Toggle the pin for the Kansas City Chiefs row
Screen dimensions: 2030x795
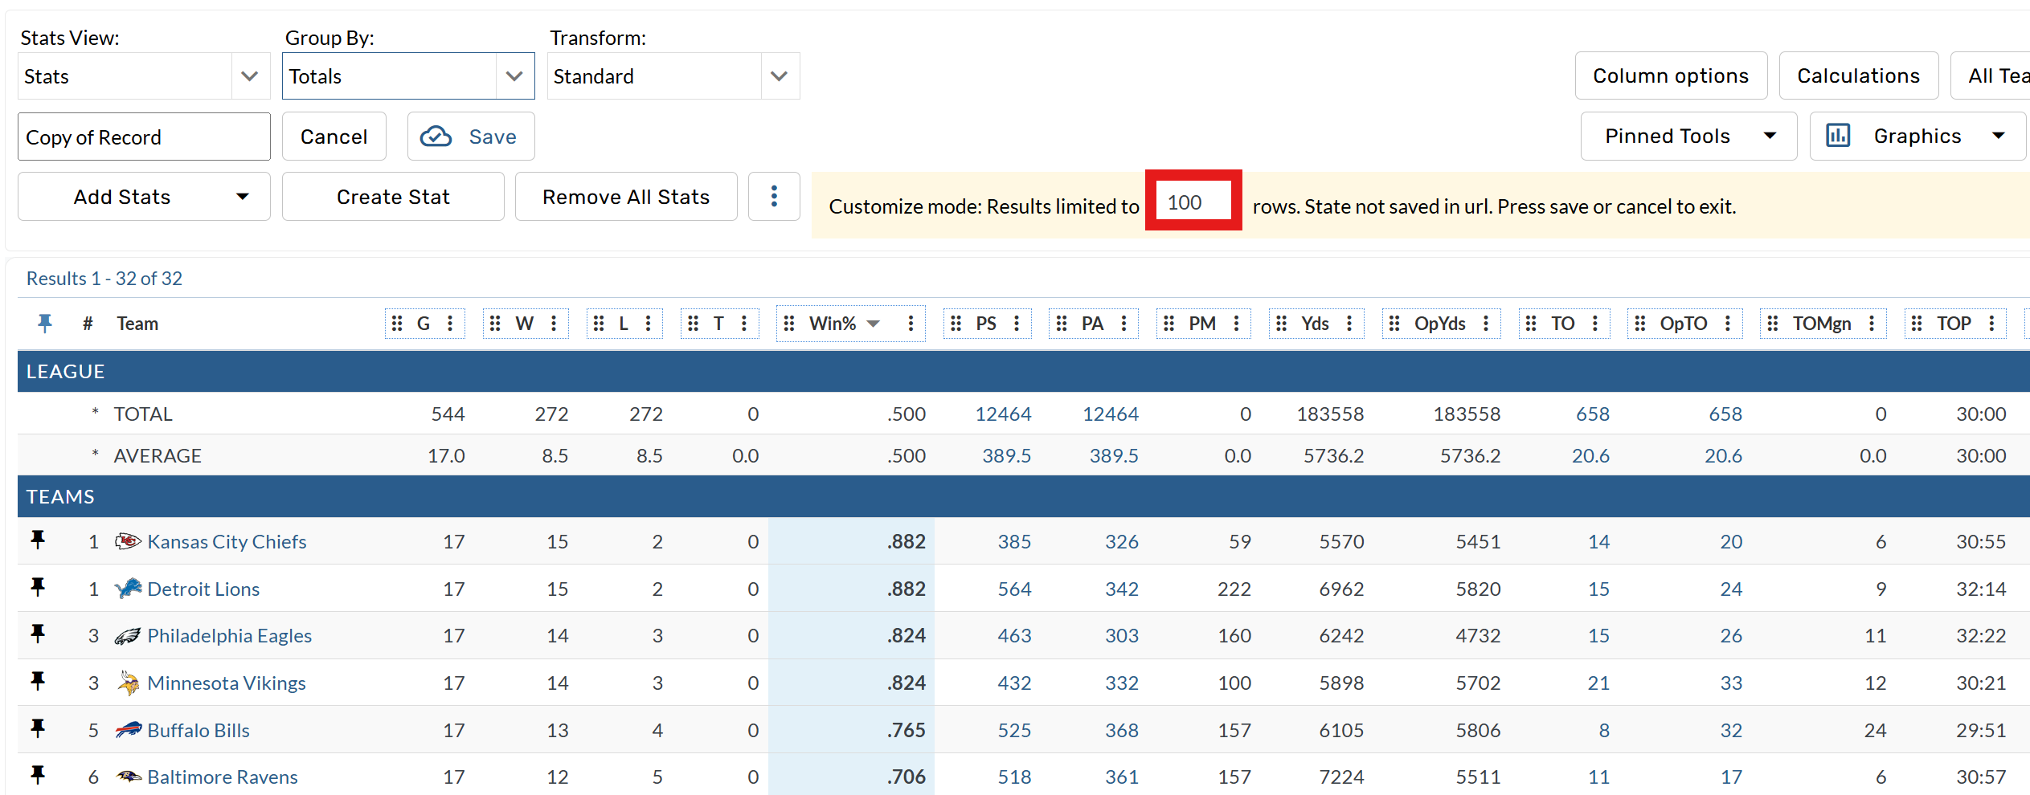coord(38,540)
